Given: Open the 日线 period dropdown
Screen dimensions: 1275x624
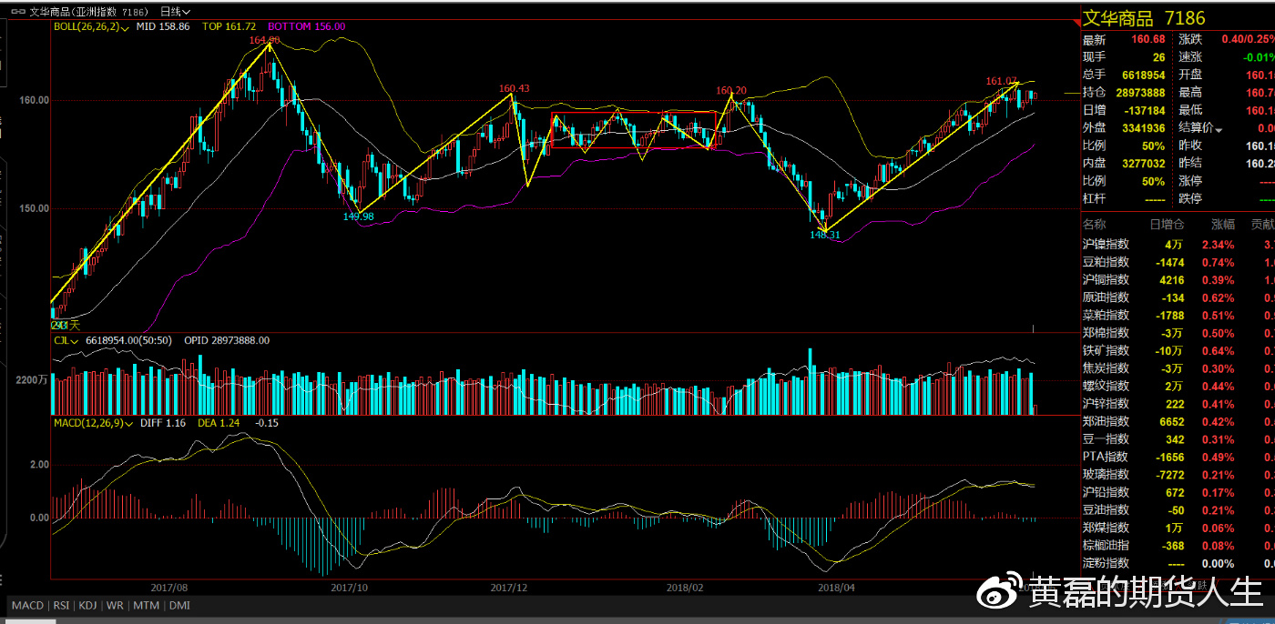Looking at the screenshot, I should coord(175,12).
